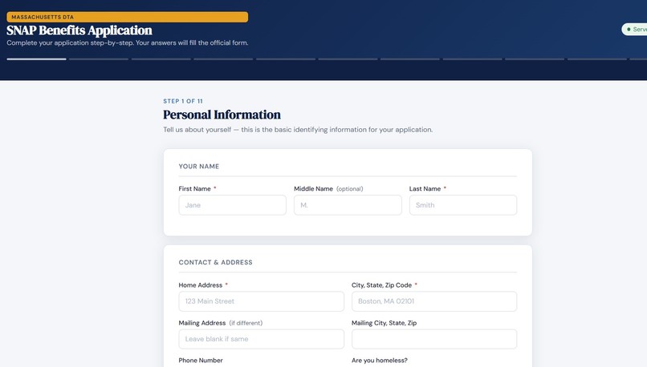647x367 pixels.
Task: Click the Server status pill
Action: coord(635,29)
